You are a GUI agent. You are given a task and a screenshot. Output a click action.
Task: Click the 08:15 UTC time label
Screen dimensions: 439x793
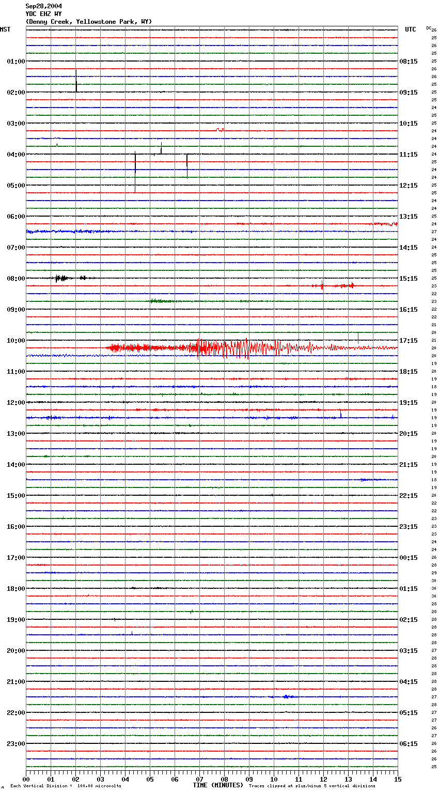(409, 62)
